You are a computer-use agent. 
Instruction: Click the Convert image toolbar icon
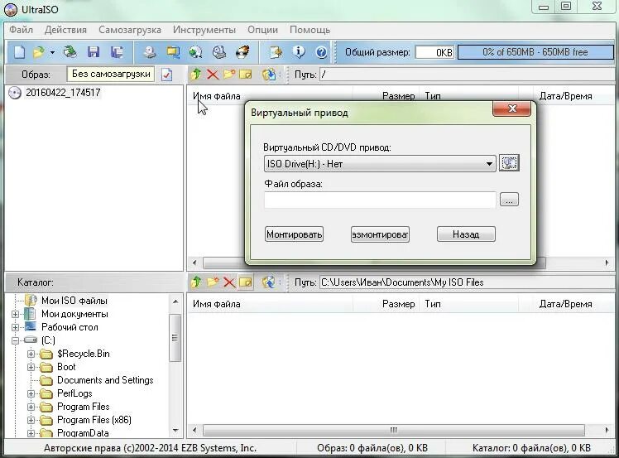[x=196, y=52]
